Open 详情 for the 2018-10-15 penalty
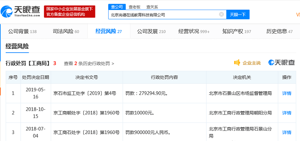 click(287, 113)
